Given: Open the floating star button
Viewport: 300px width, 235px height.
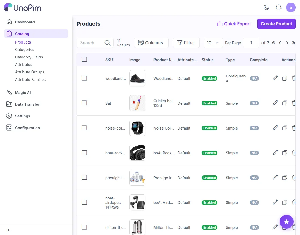Looking at the screenshot, I should coord(286,222).
